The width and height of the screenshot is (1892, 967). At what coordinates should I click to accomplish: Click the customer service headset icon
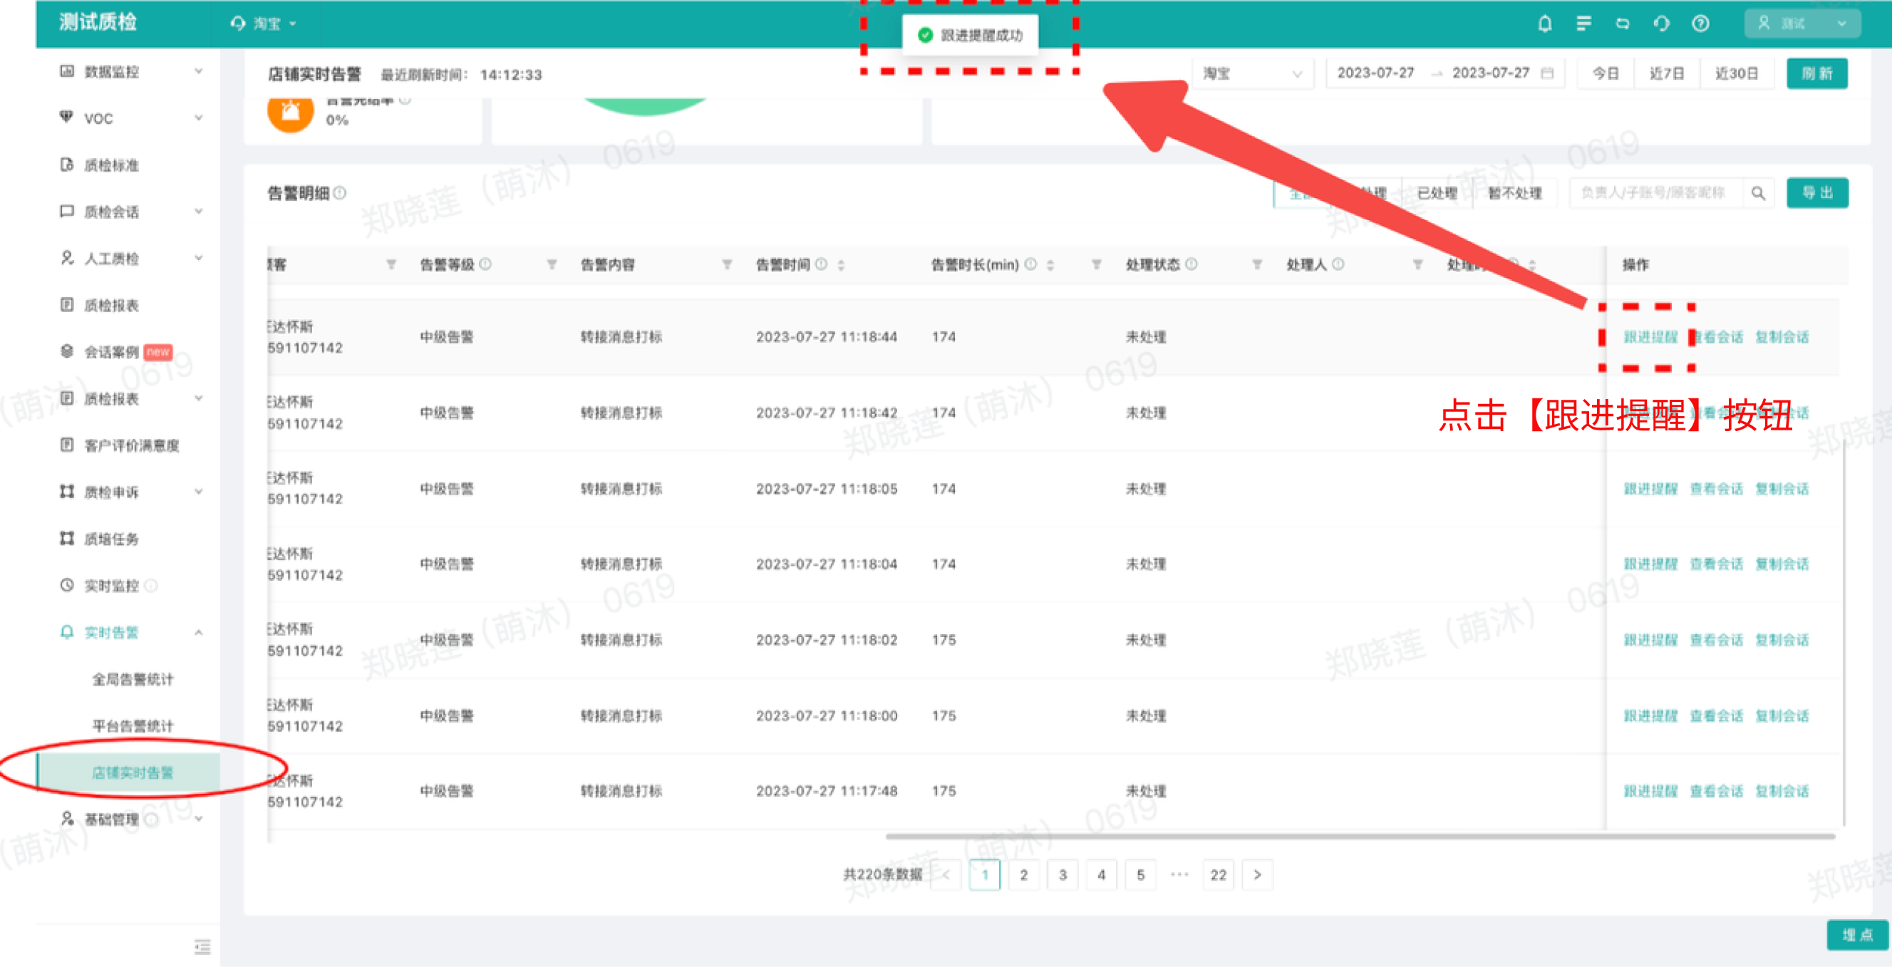1661,24
